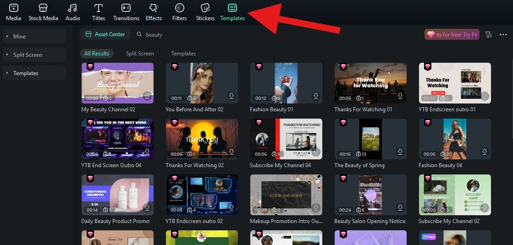Expand the Templates sidebar category
This screenshot has width=513, height=245.
pyautogui.click(x=34, y=73)
